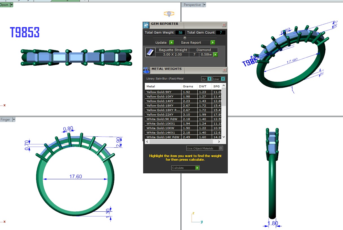Click the ring gem icon in viewport
The image size is (343, 230).
tap(169, 14)
